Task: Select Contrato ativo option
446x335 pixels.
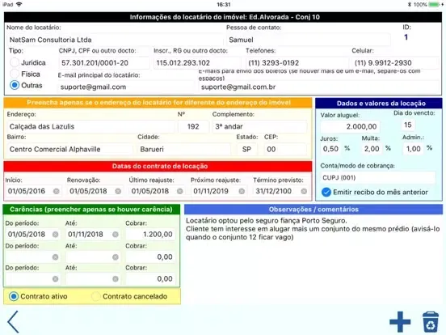Action: pyautogui.click(x=14, y=296)
